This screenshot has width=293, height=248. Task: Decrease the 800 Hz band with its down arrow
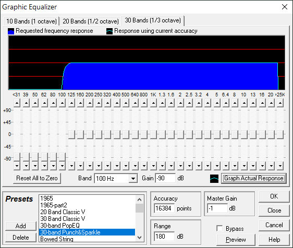(x=144, y=166)
